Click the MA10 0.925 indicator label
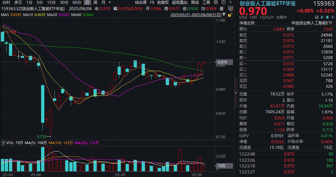 [35, 15]
